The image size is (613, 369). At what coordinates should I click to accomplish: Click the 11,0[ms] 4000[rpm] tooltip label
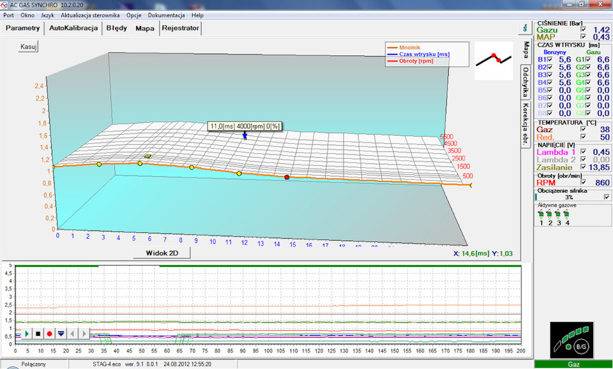[245, 126]
